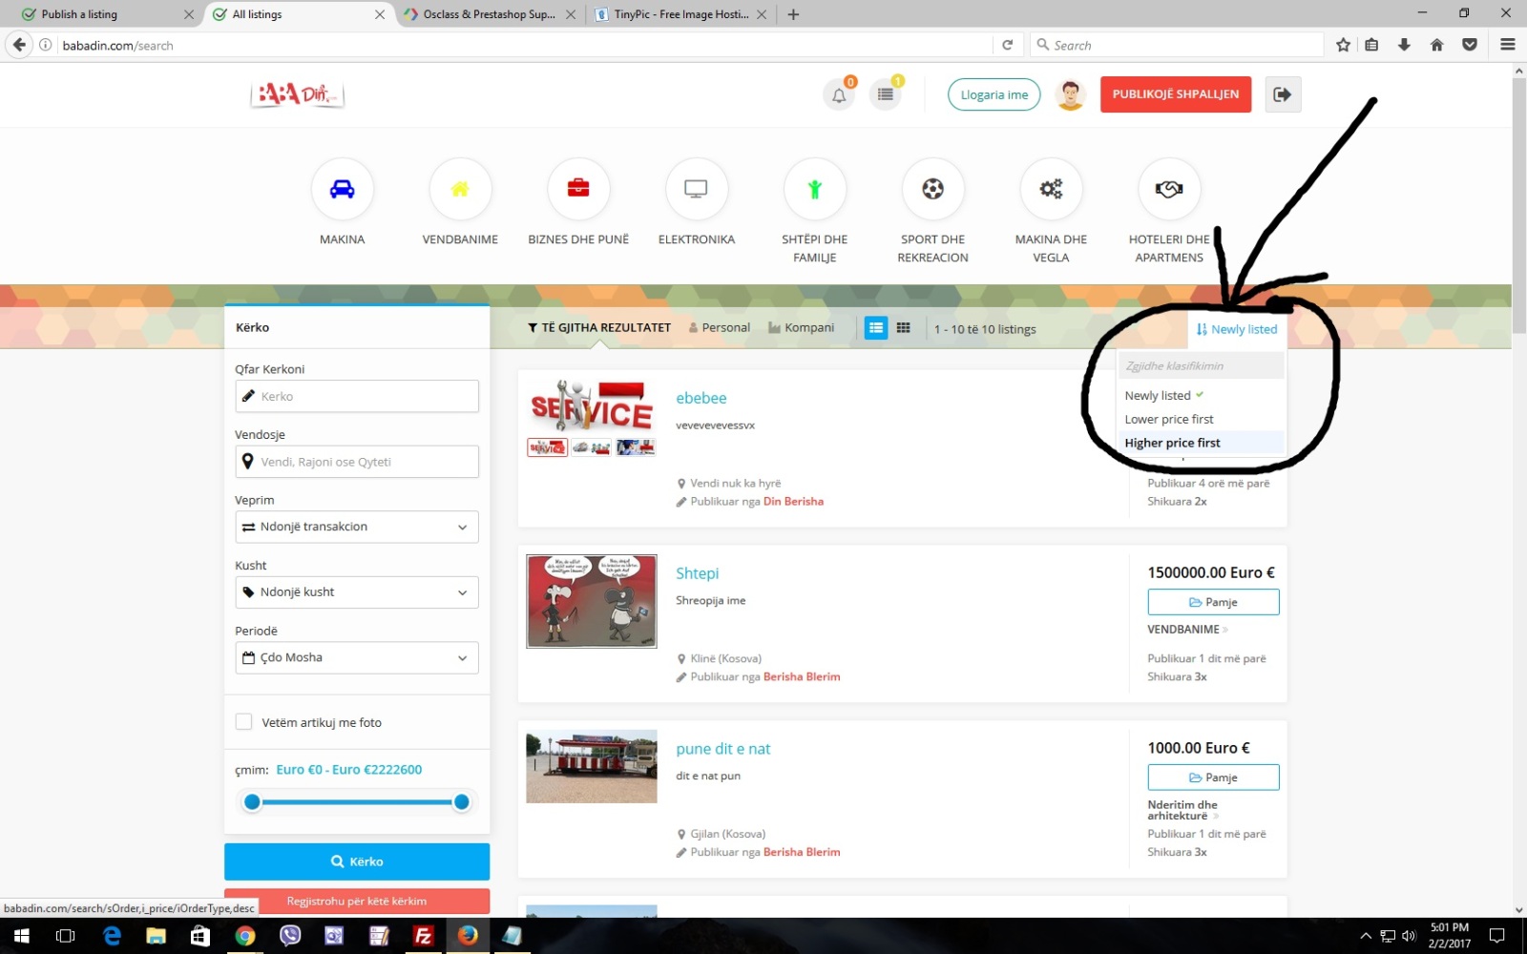The image size is (1527, 954).
Task: Click Regjistrohu për këtë kërkim button
Action: point(357,901)
